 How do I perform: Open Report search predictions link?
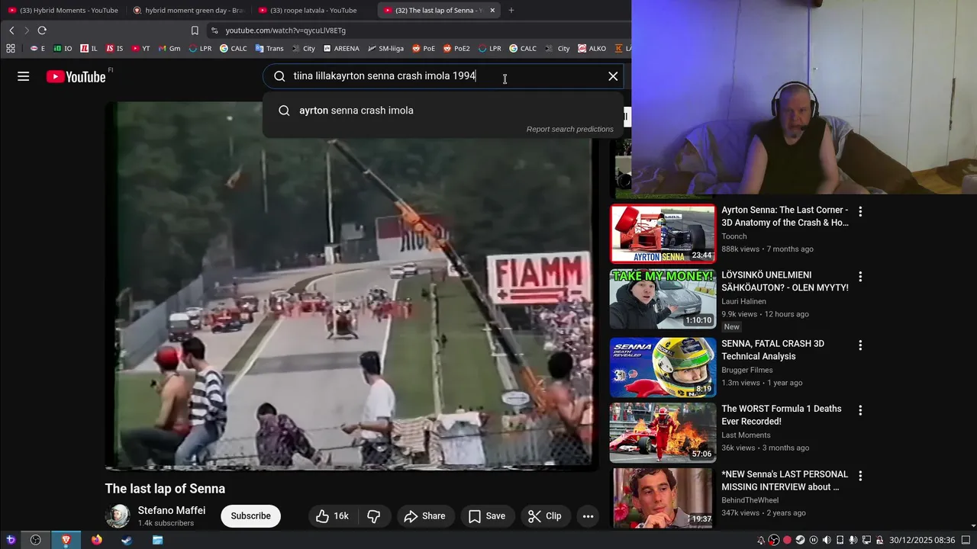tap(570, 129)
